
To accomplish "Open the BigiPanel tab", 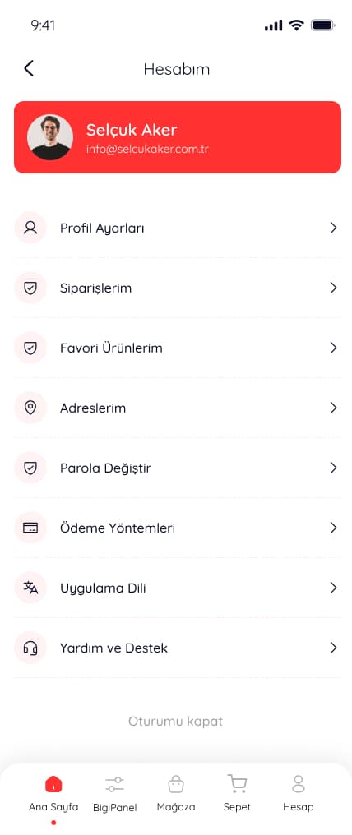I will click(114, 793).
